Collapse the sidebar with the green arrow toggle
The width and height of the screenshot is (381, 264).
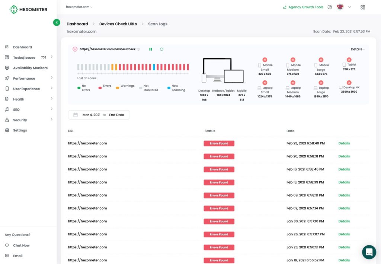coord(57,22)
